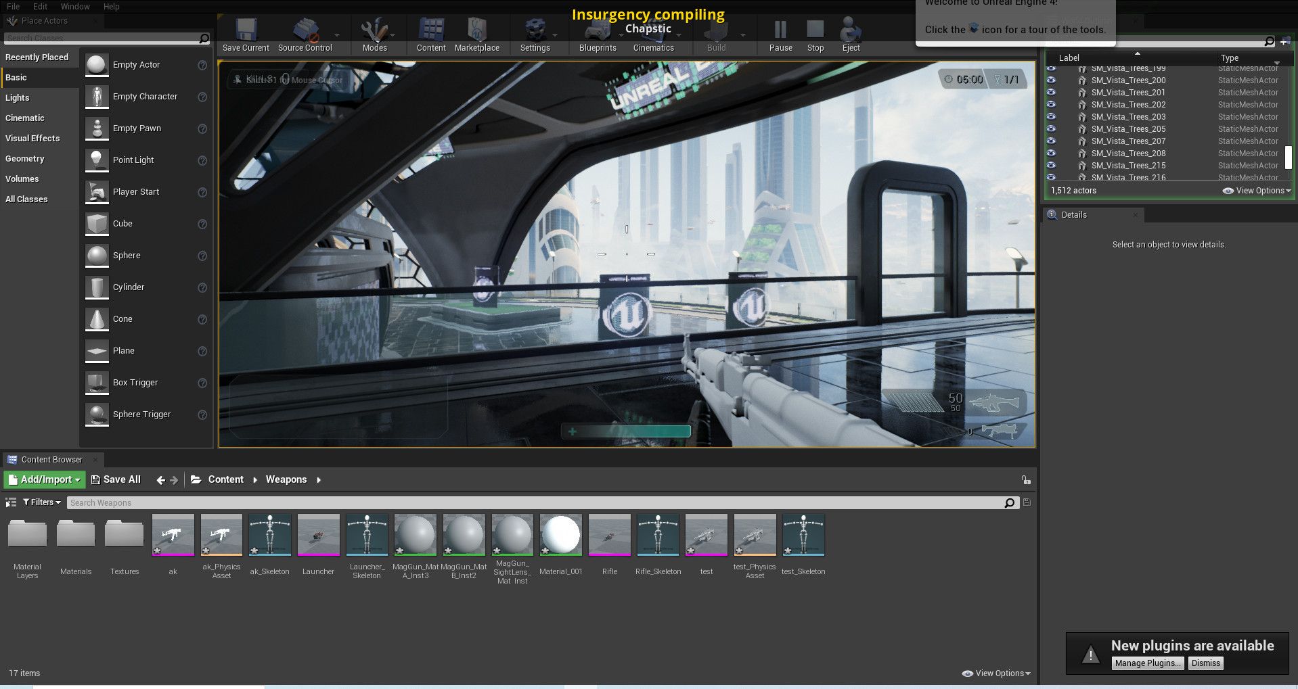Expand the Build options dropdown arrow
The image size is (1298, 689).
coord(743,35)
